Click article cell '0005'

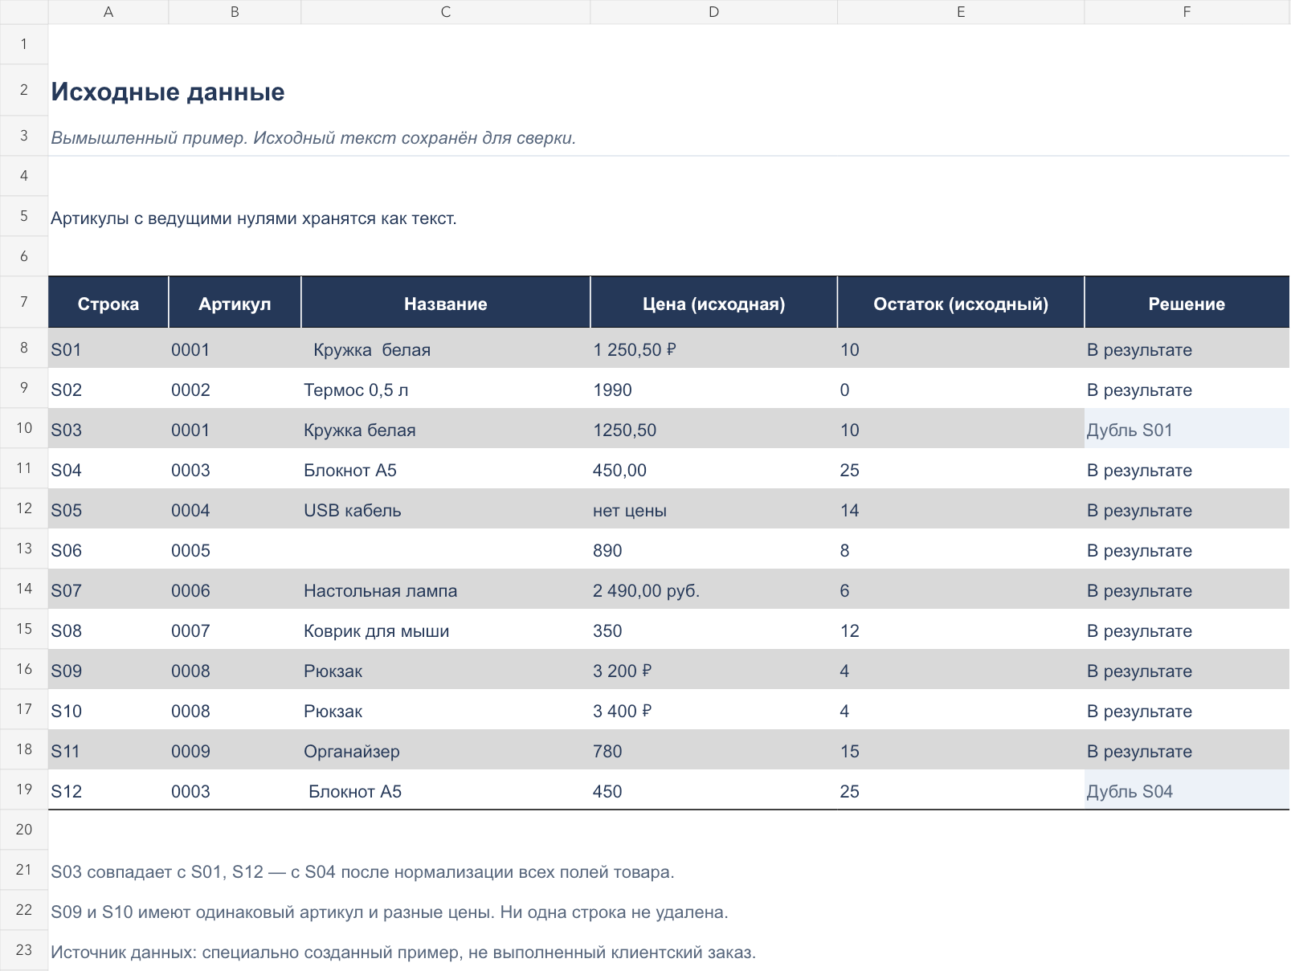point(235,550)
